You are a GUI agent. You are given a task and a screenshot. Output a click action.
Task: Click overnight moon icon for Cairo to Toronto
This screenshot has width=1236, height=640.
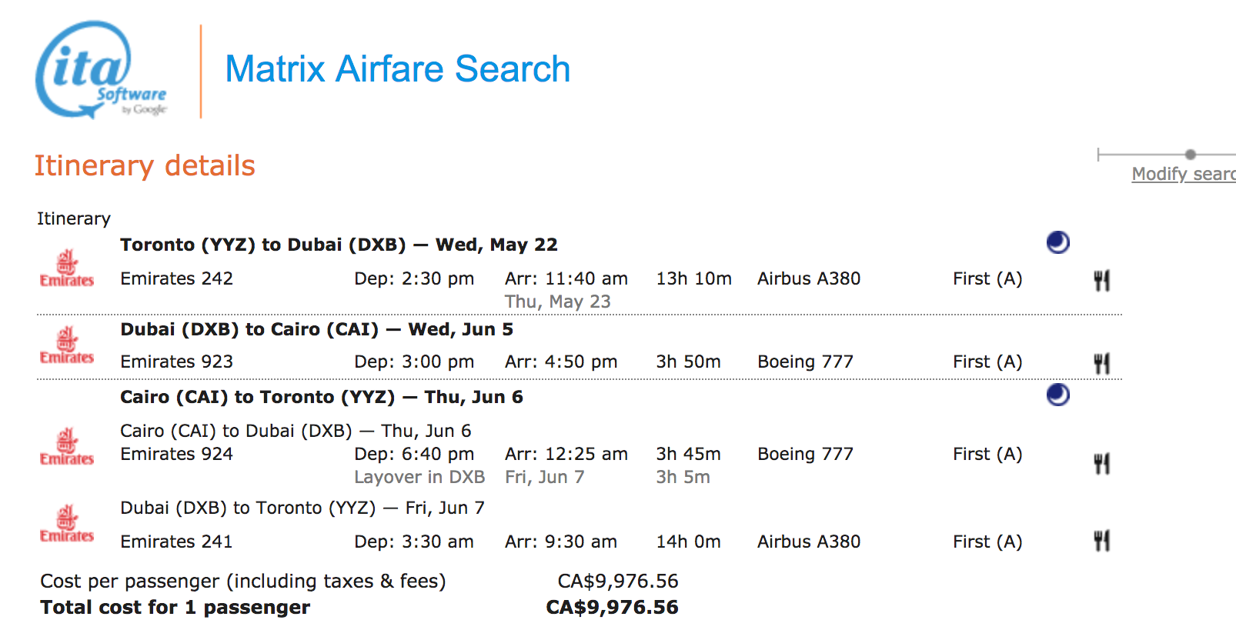pos(1058,395)
